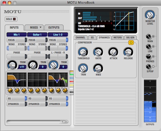The height and width of the screenshot is (131, 161).
Task: Select the Dynamics tab
Action: click(x=104, y=37)
